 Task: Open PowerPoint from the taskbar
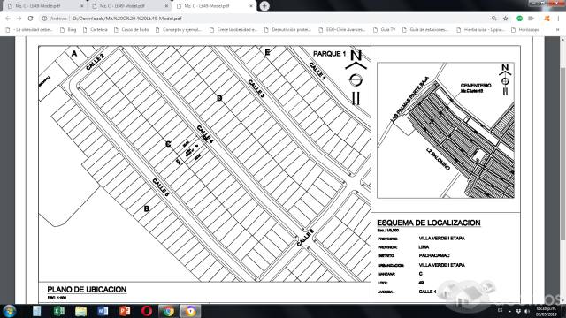pyautogui.click(x=125, y=311)
